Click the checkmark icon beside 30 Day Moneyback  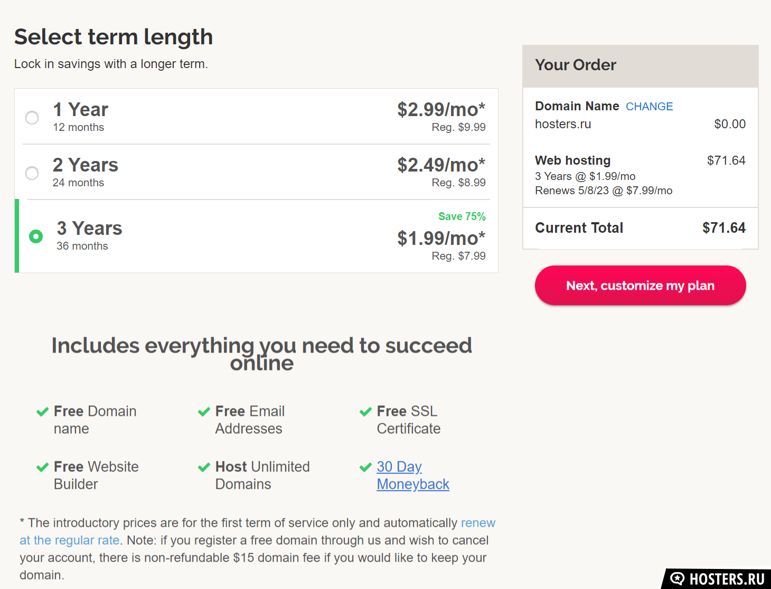[x=365, y=467]
